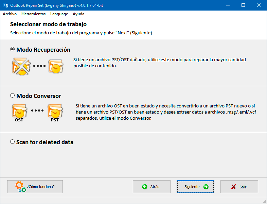Click the OST file icon
The width and height of the screenshot is (267, 204).
[20, 113]
